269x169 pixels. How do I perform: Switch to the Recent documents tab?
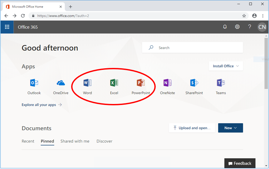click(x=28, y=141)
